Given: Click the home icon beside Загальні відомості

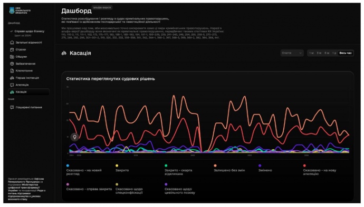Looking at the screenshot, I should (x=12, y=43).
